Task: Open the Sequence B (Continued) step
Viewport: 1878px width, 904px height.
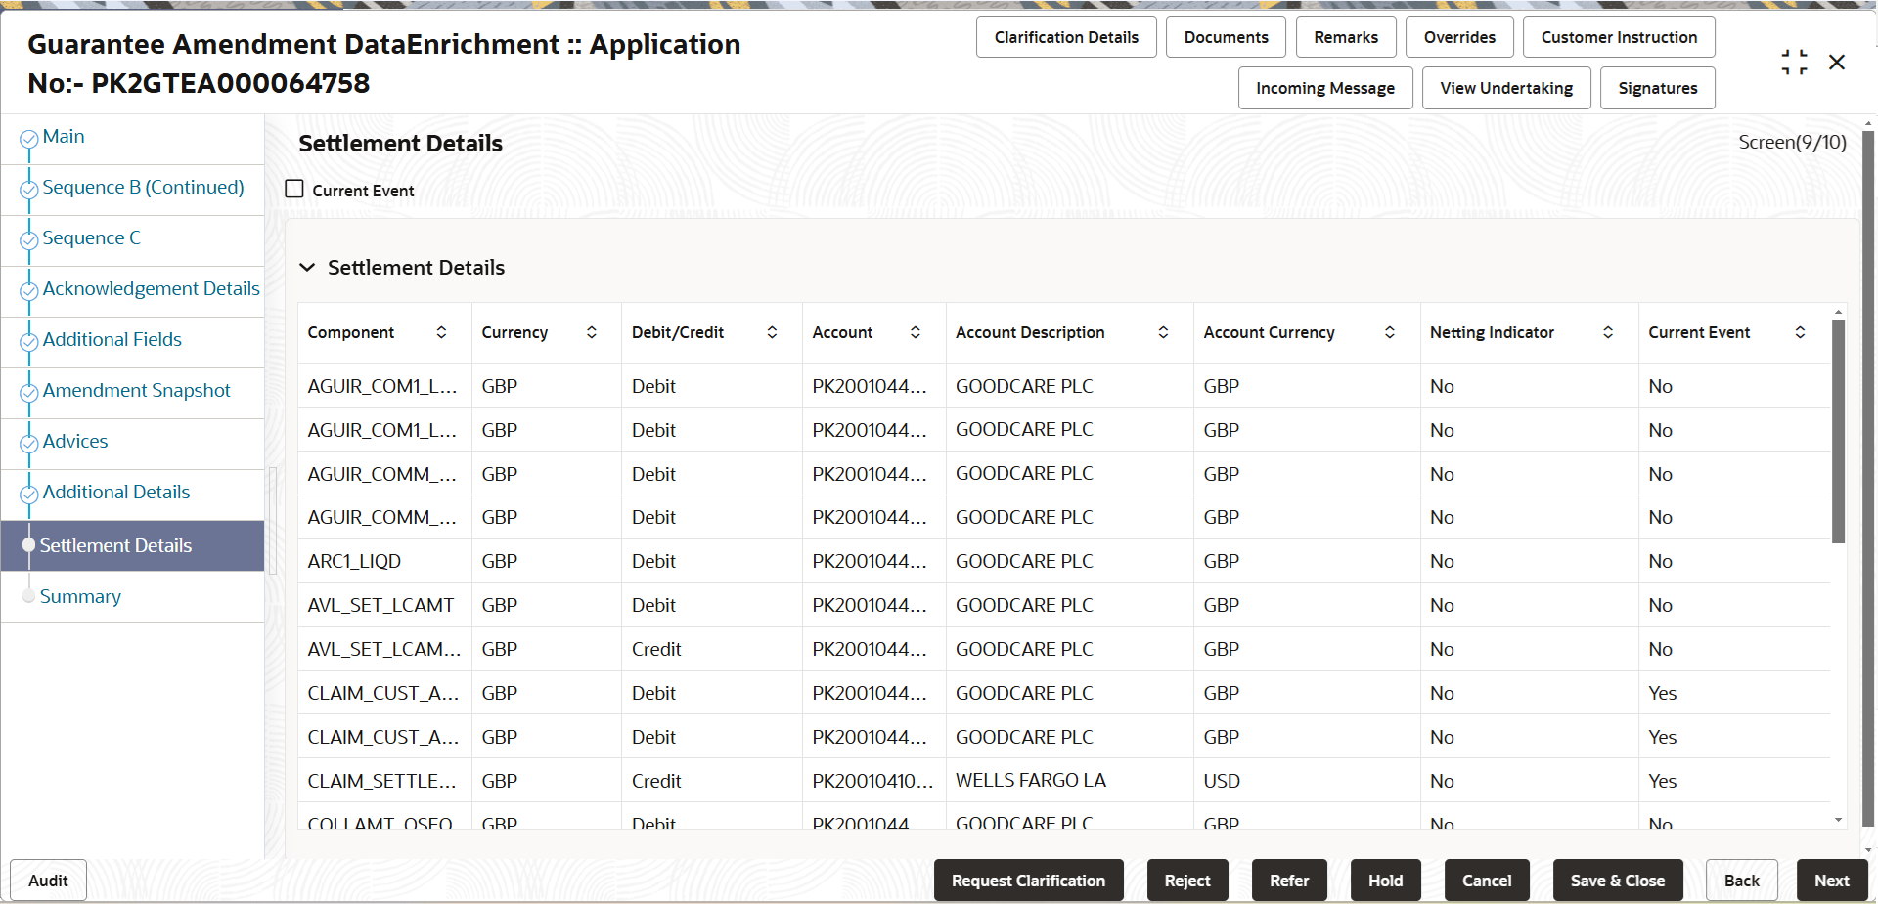Action: [144, 188]
